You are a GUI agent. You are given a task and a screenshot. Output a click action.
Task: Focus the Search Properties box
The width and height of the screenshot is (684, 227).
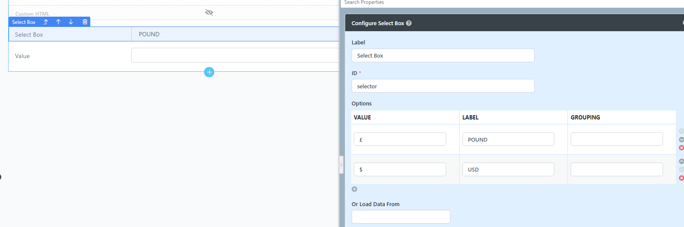512,3
